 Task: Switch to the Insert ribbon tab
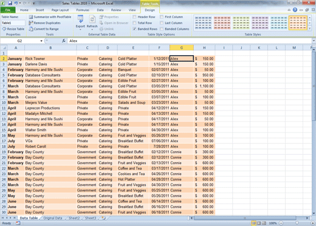pos(39,10)
